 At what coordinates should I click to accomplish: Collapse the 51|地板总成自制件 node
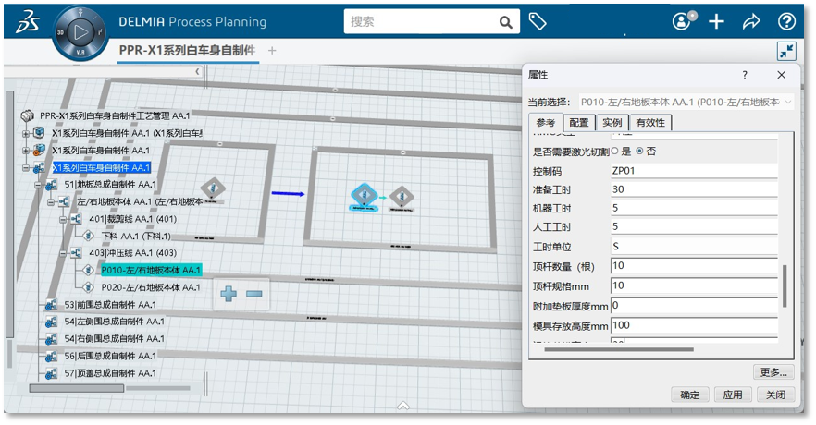[39, 185]
